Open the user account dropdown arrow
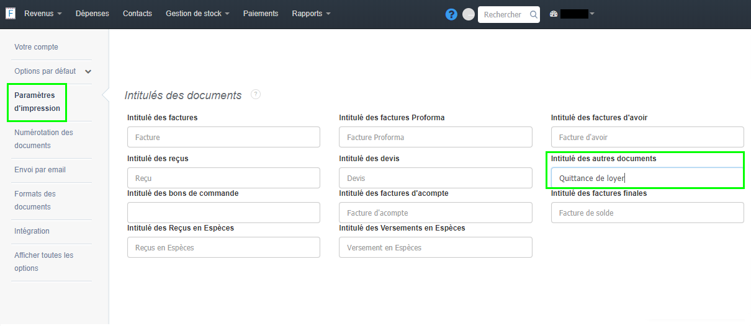 pyautogui.click(x=592, y=14)
